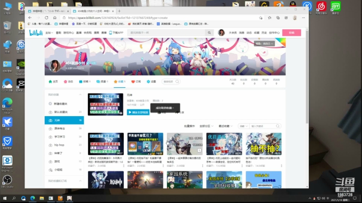Switch to the 动态 tab

point(68,82)
